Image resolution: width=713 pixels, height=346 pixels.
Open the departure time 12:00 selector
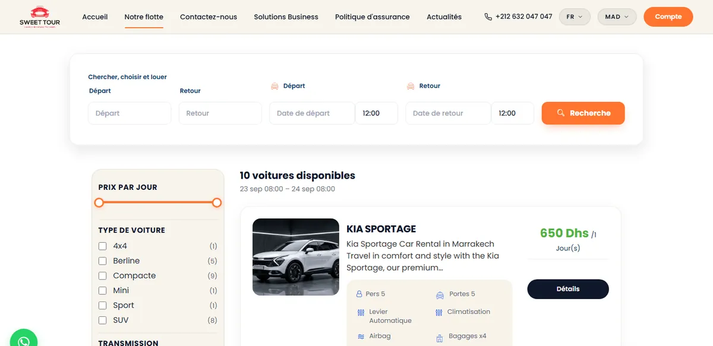(x=377, y=113)
